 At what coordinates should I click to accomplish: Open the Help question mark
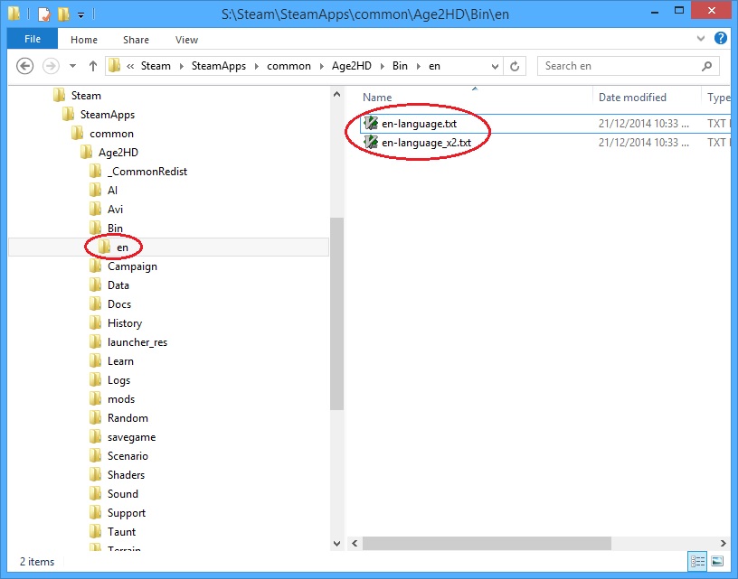(x=721, y=39)
